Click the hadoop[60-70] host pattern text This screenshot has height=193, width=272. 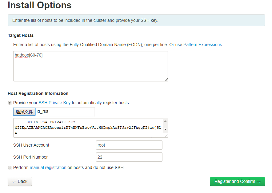29,55
